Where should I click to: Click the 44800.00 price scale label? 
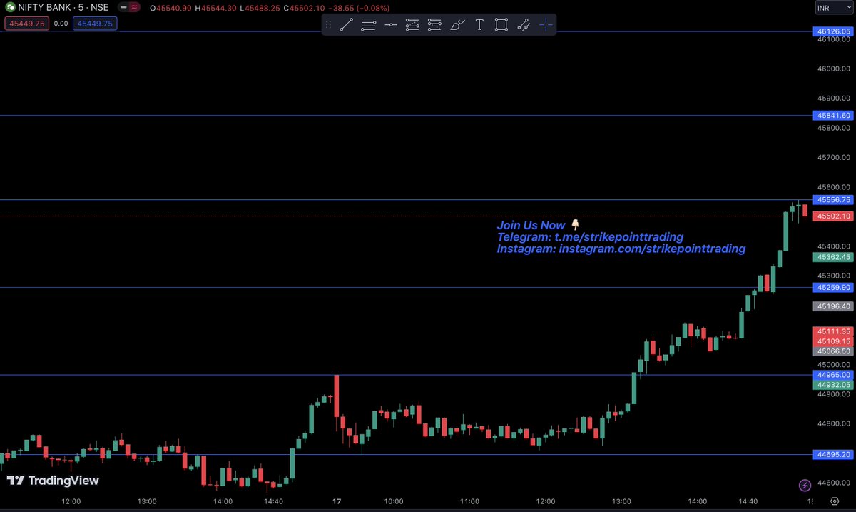pyautogui.click(x=833, y=423)
